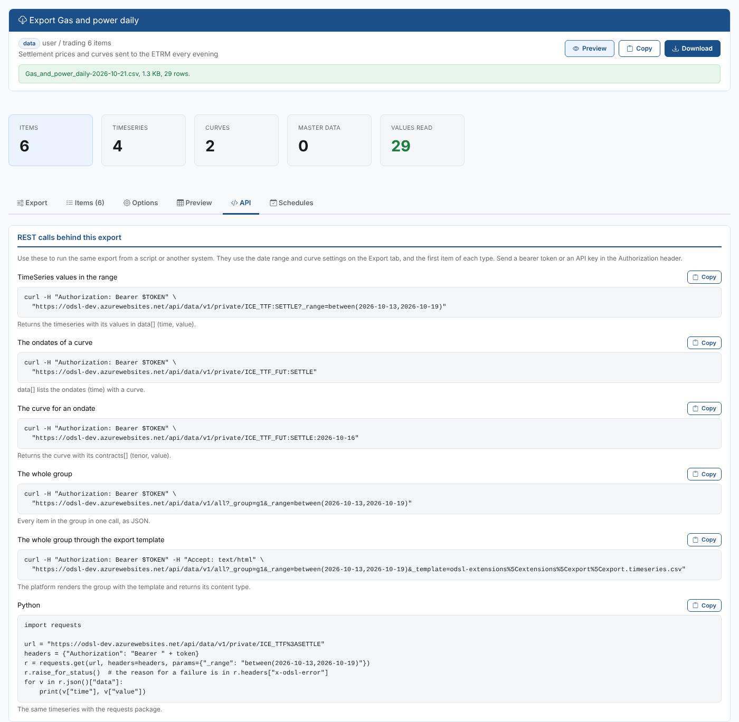Viewport: 739px width, 722px height.
Task: Click the ICE_TTF:SETTLE range curl code block
Action: [369, 302]
